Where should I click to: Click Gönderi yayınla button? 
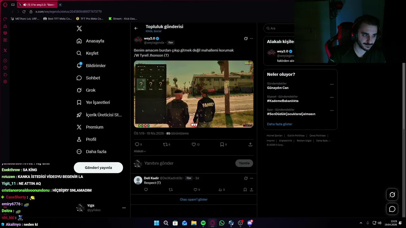coord(98,168)
